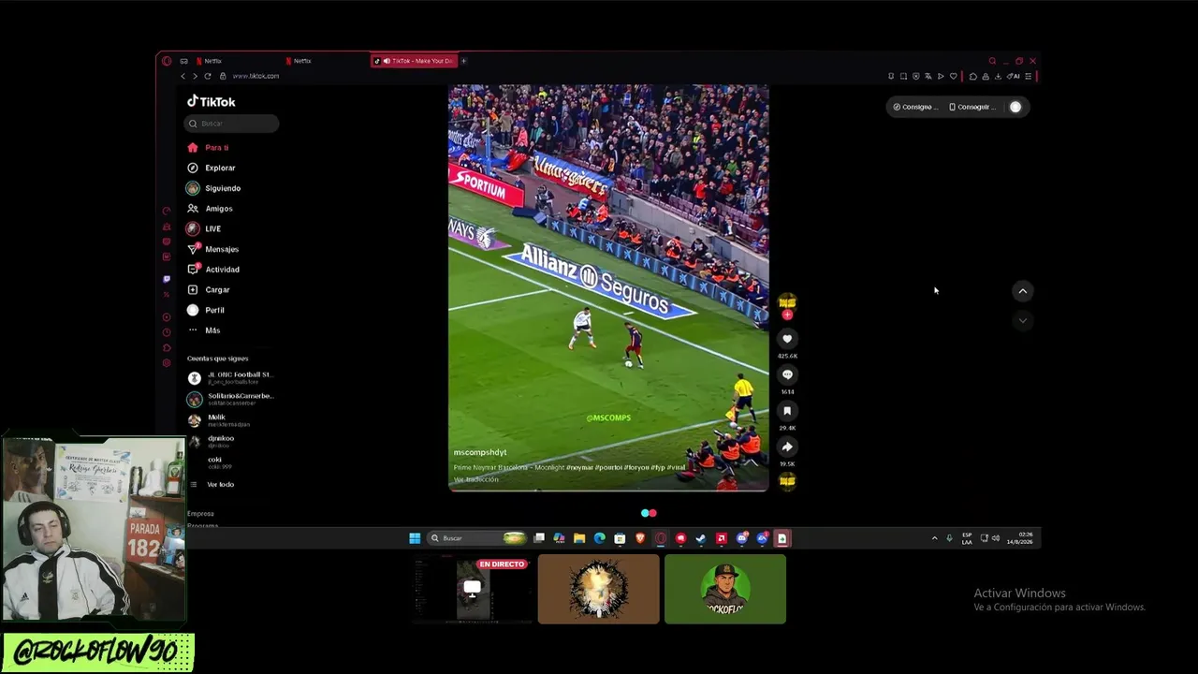Click Ver traducción under the caption
The image size is (1198, 674).
click(x=476, y=479)
